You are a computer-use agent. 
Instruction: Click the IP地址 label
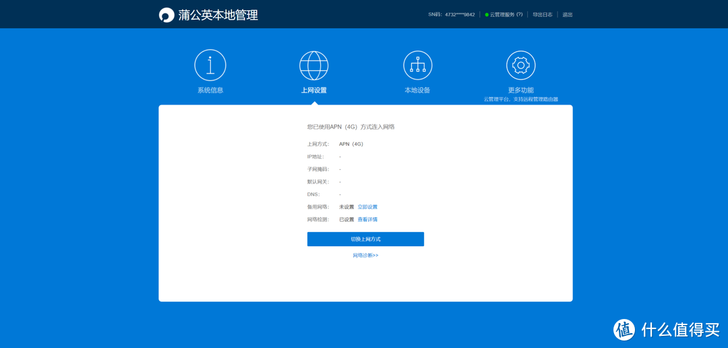pos(315,156)
